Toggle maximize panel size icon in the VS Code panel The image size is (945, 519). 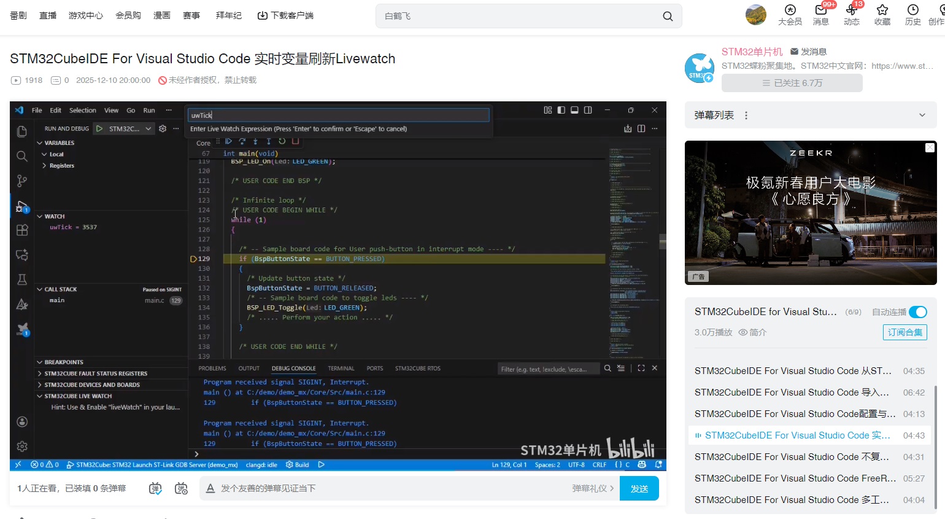(x=641, y=368)
